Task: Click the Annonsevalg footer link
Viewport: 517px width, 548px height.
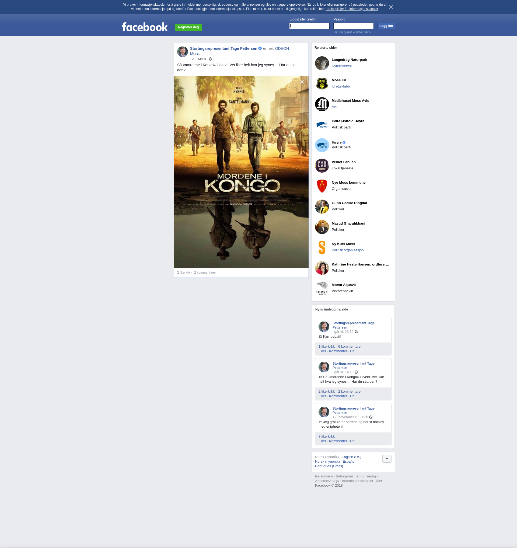Action: click(x=325, y=481)
